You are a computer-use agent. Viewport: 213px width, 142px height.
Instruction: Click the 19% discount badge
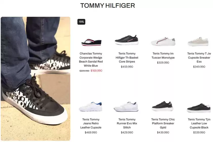pyautogui.click(x=81, y=22)
